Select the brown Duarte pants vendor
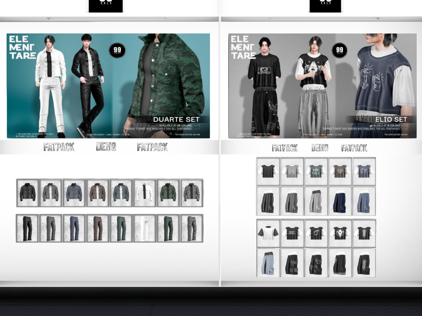The width and height of the screenshot is (422, 316). point(98,228)
